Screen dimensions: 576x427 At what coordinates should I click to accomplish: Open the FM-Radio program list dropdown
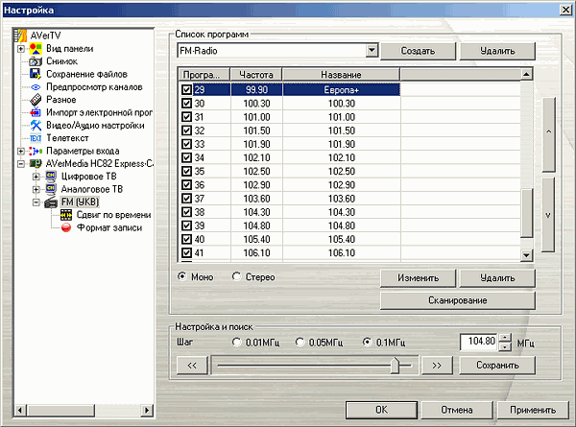coord(371,50)
